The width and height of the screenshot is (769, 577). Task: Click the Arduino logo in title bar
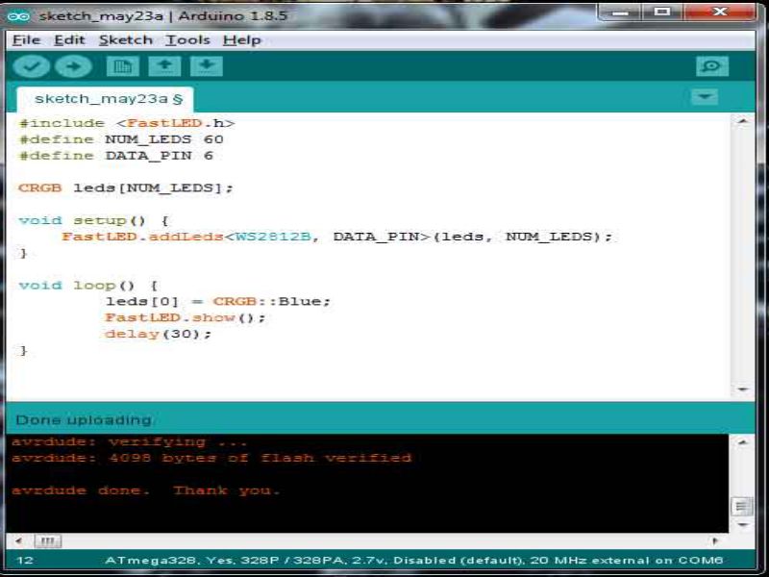tap(18, 16)
